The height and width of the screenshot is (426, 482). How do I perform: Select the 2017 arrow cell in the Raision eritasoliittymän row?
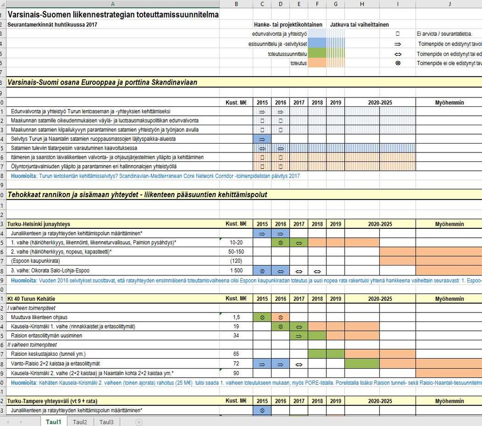tap(299, 336)
